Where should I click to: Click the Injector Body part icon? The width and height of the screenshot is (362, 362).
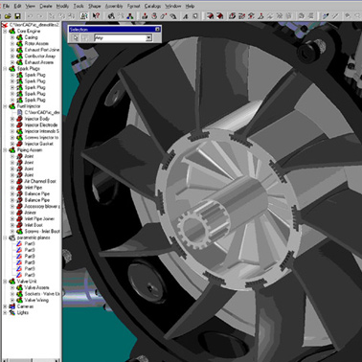point(20,119)
